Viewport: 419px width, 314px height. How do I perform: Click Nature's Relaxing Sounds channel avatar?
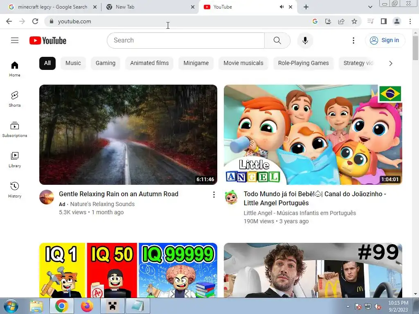(47, 197)
